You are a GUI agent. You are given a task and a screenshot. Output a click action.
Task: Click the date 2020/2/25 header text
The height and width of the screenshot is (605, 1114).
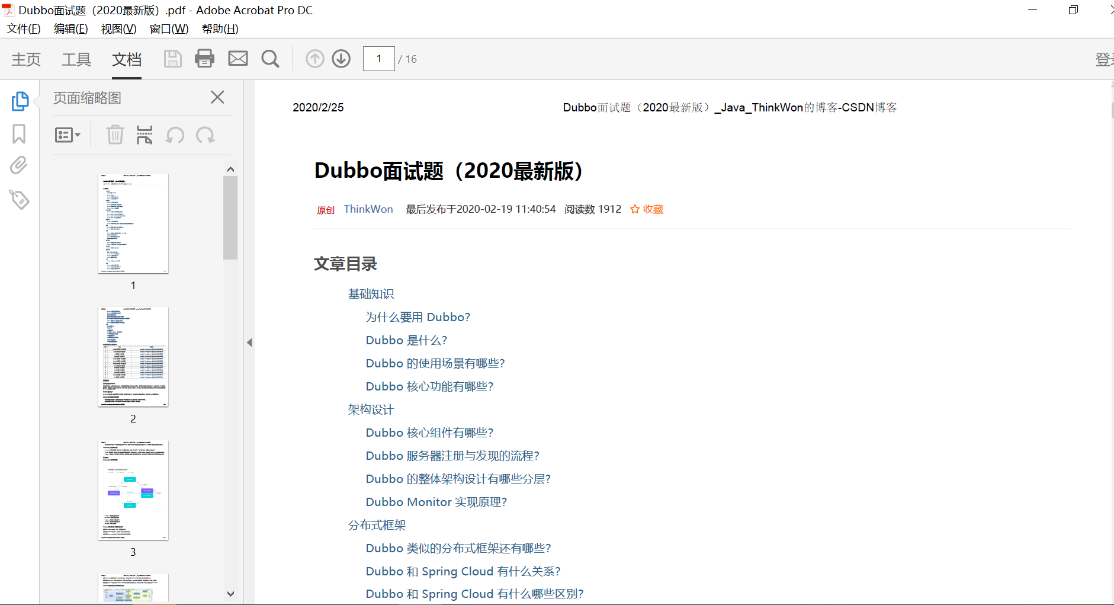(x=318, y=107)
